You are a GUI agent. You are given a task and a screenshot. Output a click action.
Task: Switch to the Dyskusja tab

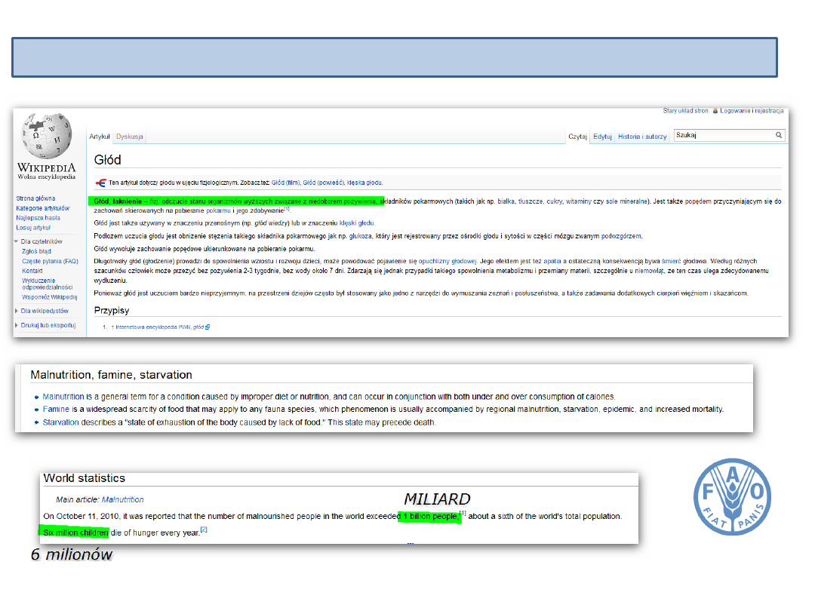(130, 137)
